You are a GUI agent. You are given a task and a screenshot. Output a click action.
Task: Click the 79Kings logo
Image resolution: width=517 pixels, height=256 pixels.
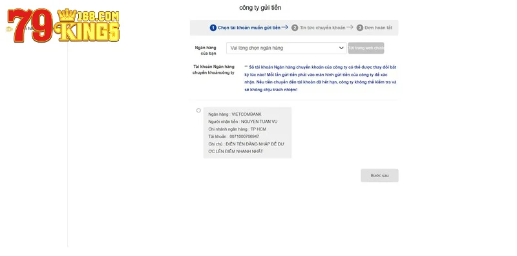click(x=63, y=25)
